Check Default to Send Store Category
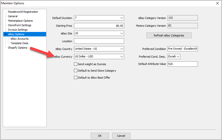The height and width of the screenshot is (140, 222). click(x=76, y=71)
